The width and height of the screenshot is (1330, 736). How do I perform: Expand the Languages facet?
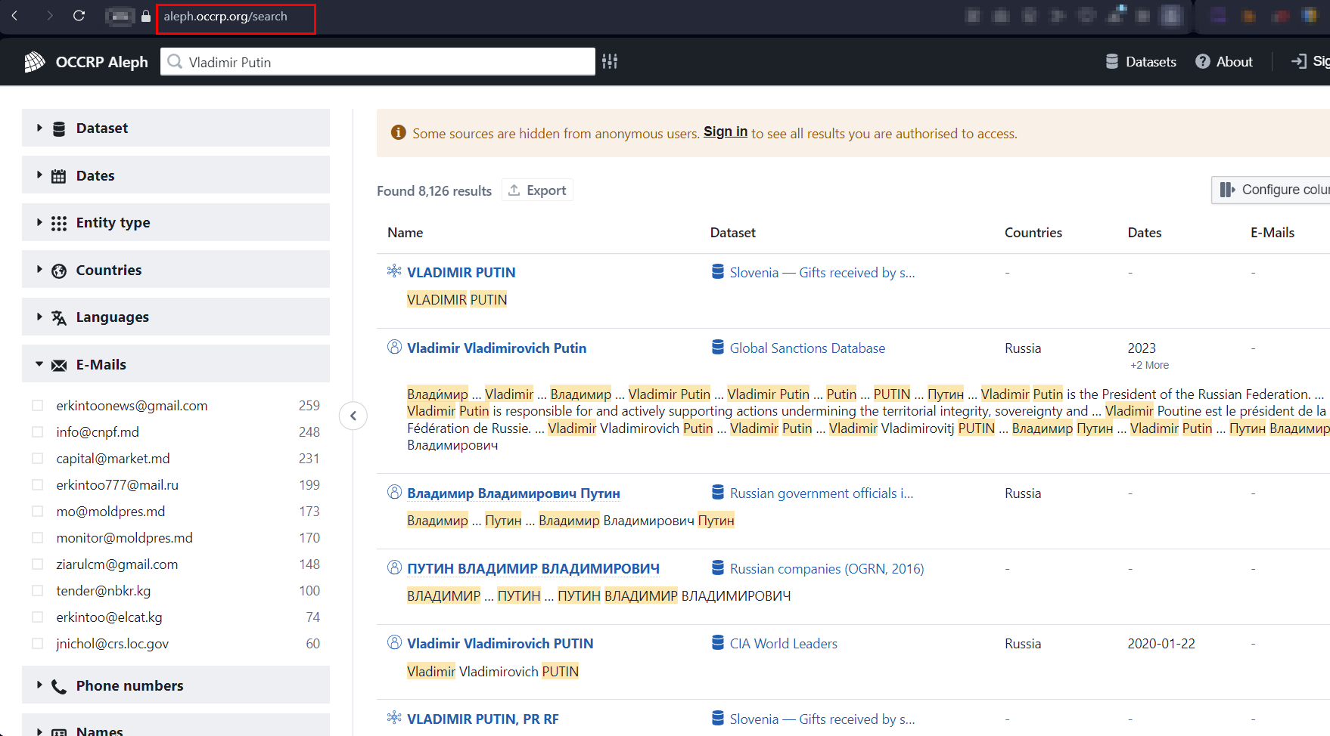tap(176, 317)
